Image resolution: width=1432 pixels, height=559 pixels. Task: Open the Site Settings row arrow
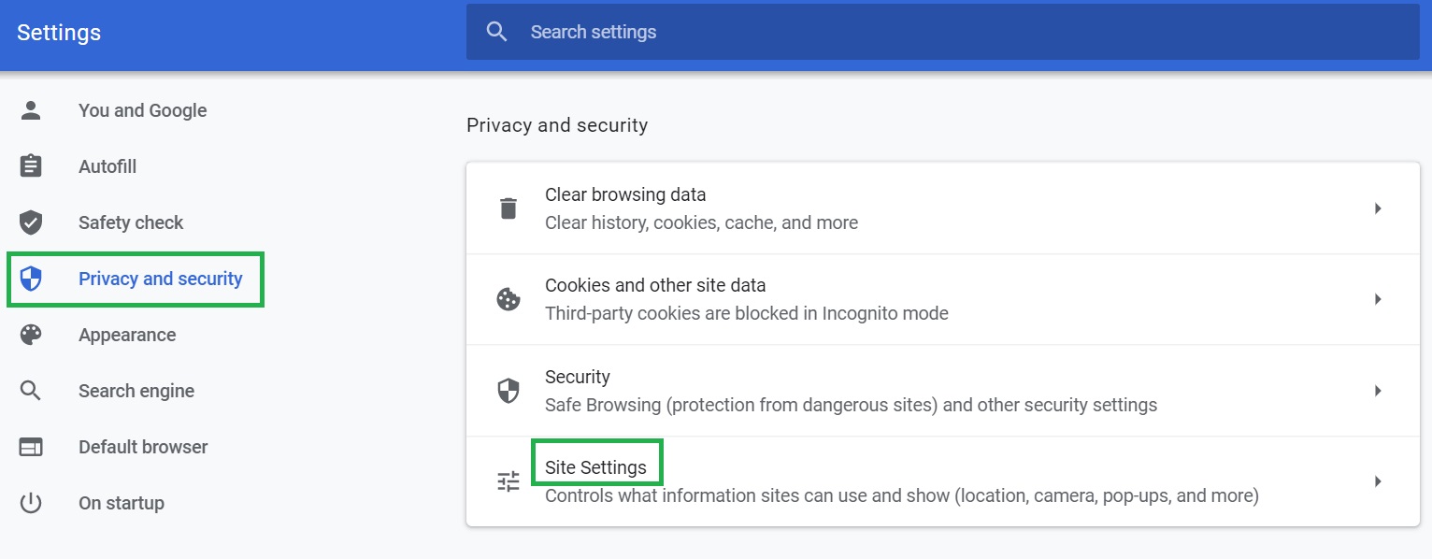click(x=1378, y=481)
